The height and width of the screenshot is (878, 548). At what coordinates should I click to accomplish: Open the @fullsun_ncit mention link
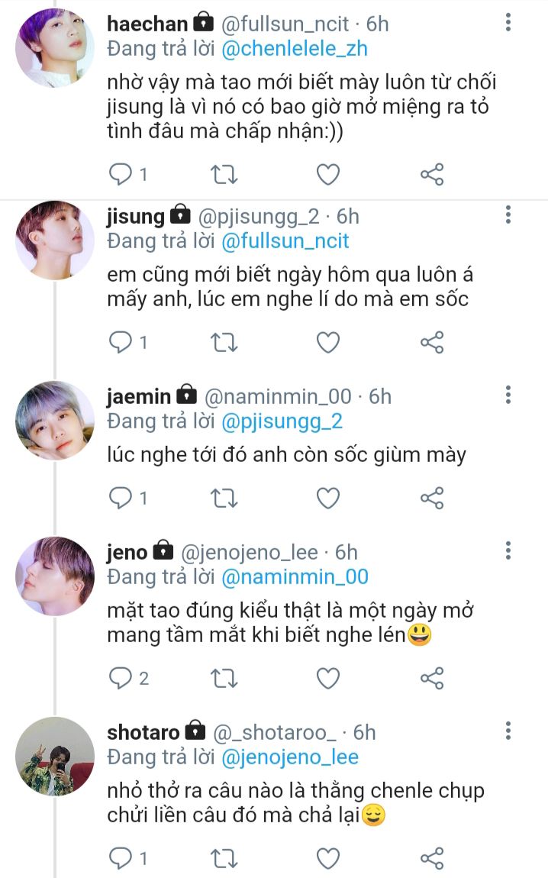click(285, 241)
